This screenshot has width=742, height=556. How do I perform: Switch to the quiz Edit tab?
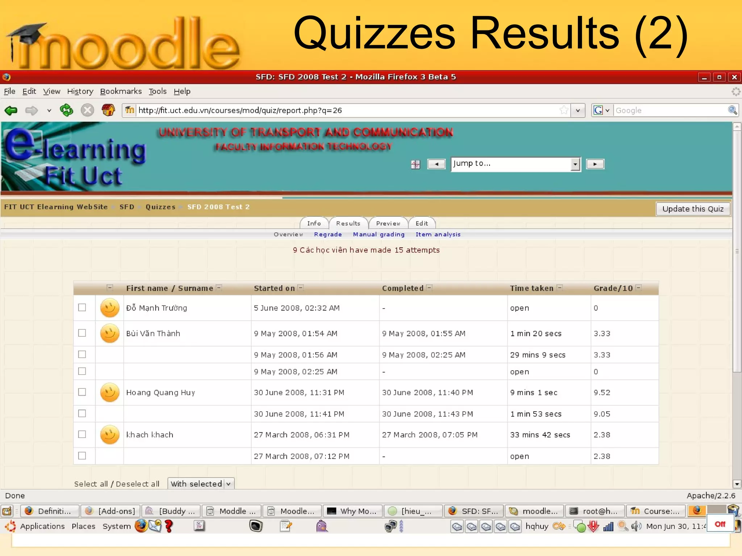coord(422,223)
